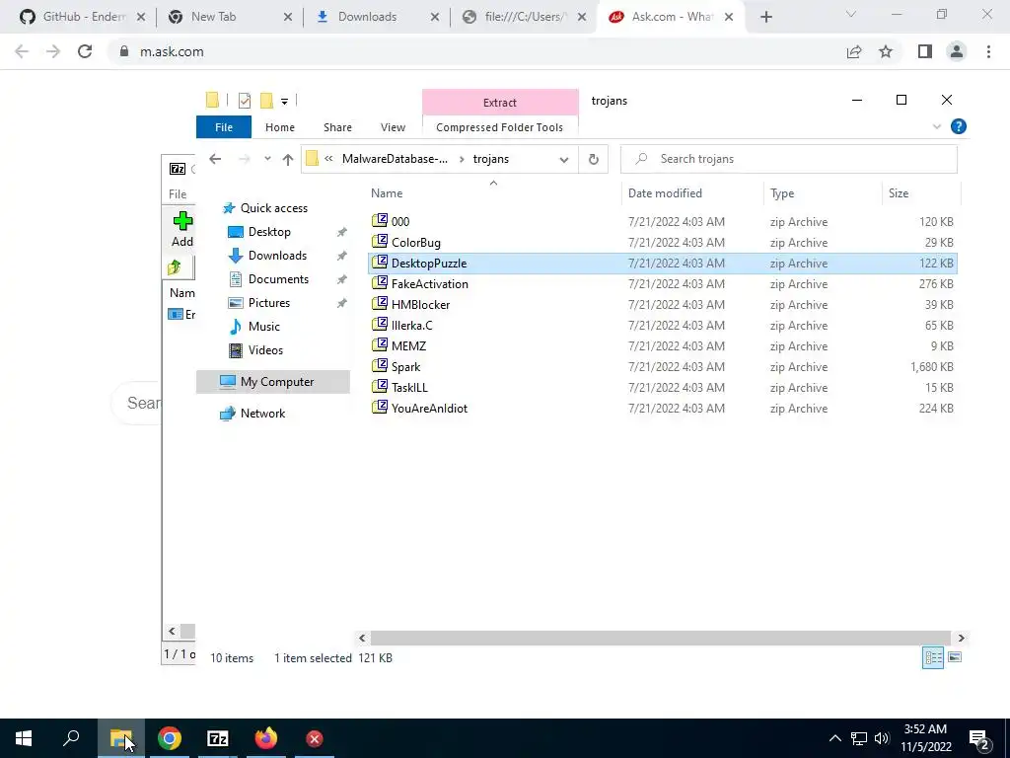Image resolution: width=1010 pixels, height=758 pixels.
Task: Click MalwareDatabase breadcrumb in address bar
Action: coord(395,159)
